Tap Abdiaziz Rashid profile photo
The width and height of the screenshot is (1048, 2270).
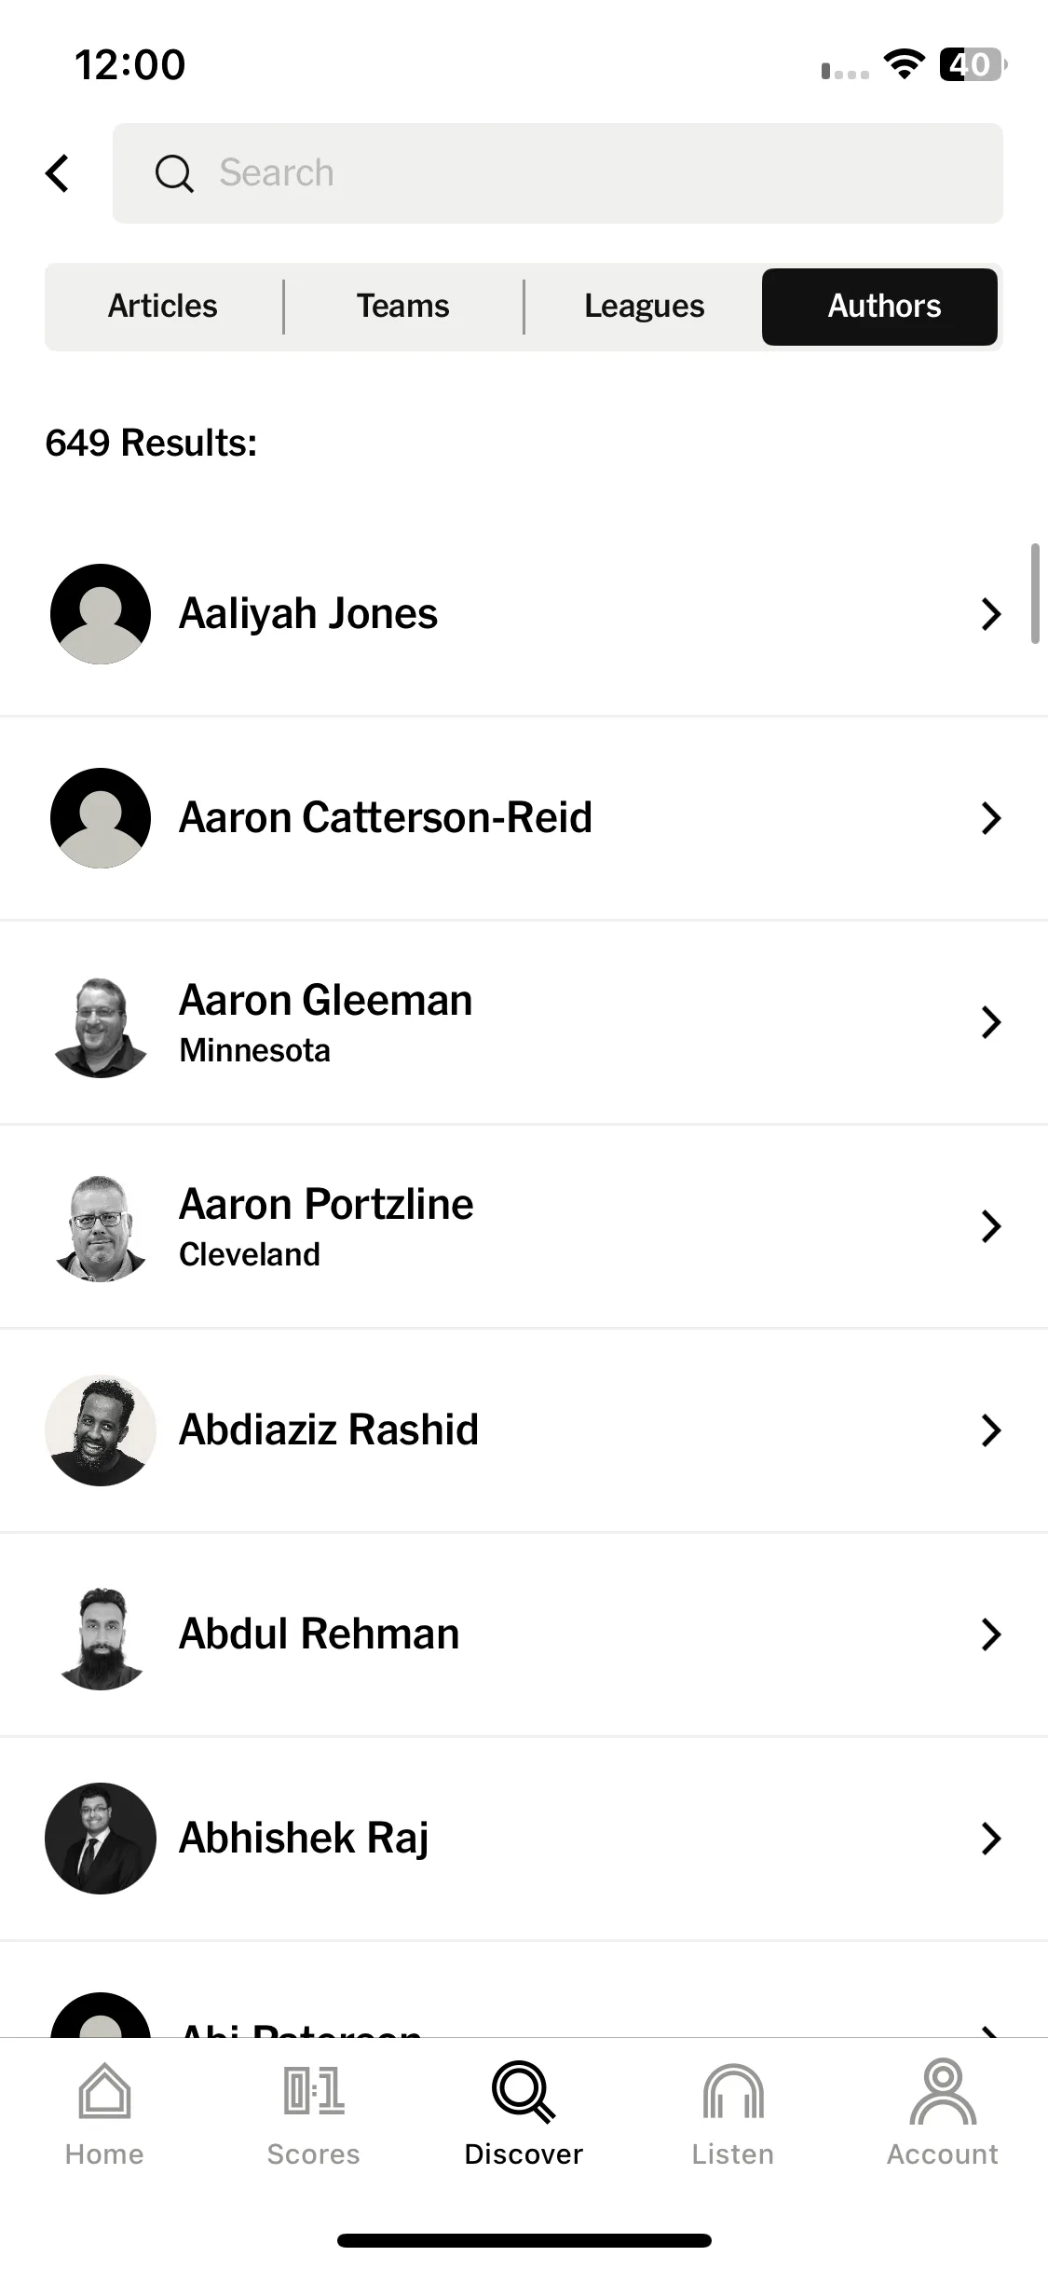(101, 1430)
